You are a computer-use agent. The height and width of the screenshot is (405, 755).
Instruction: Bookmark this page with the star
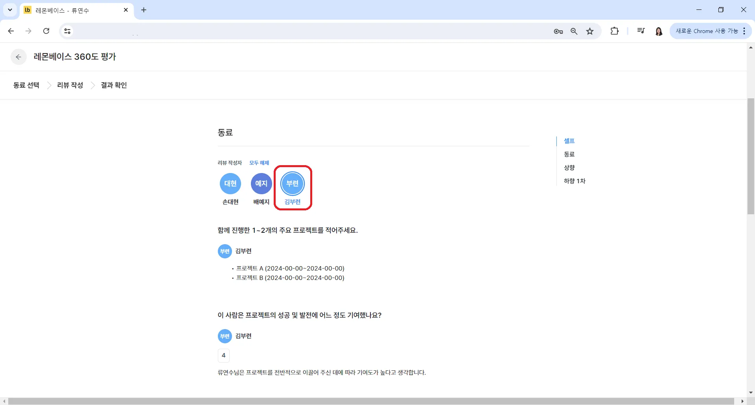coord(590,31)
